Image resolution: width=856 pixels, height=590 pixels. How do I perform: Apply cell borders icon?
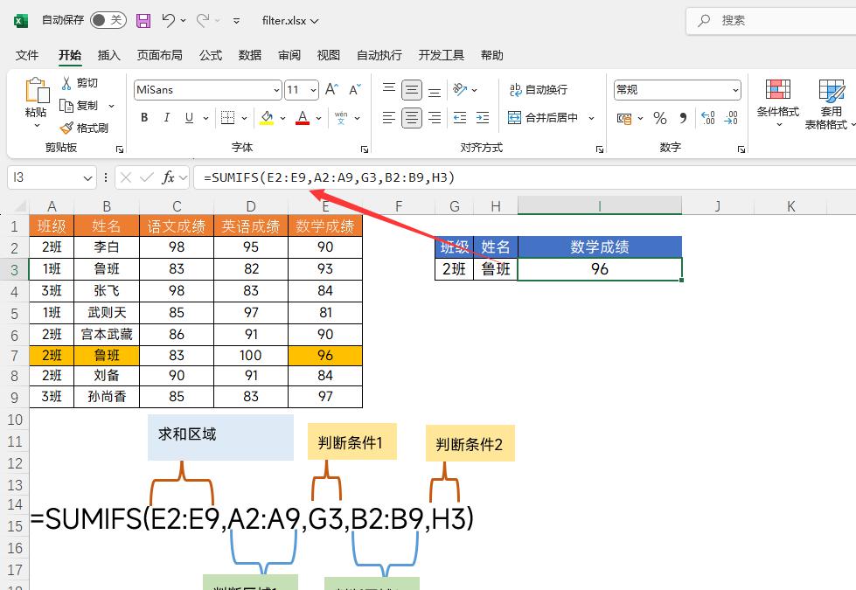click(x=227, y=117)
